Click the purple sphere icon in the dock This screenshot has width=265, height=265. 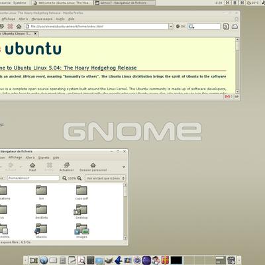coord(146,260)
